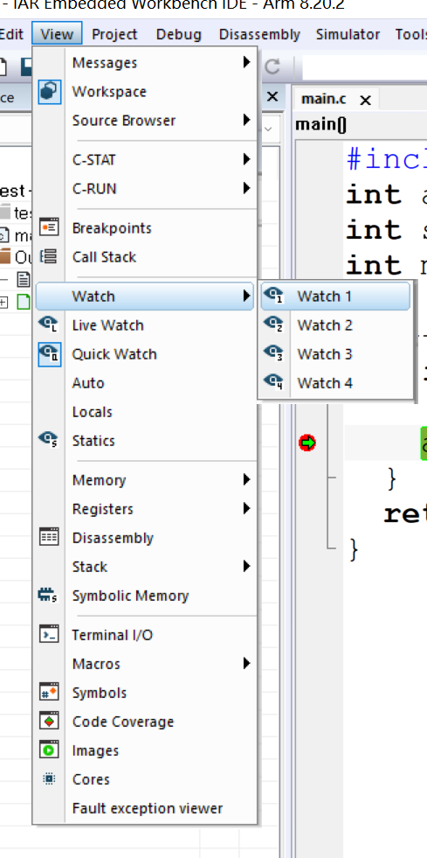Click the Call Stack icon

(49, 256)
